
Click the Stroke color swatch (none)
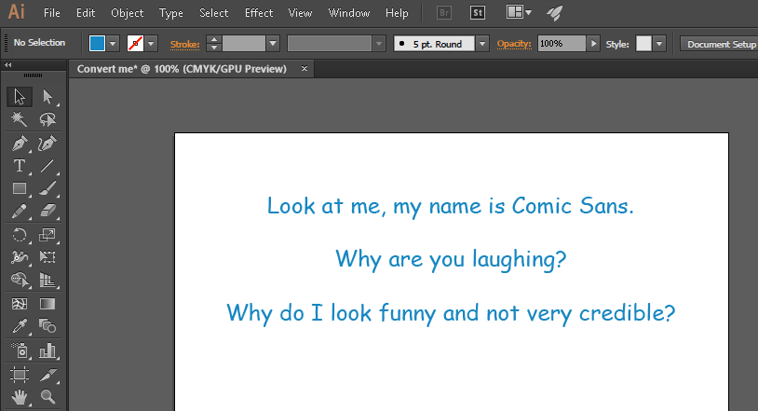[x=135, y=44]
